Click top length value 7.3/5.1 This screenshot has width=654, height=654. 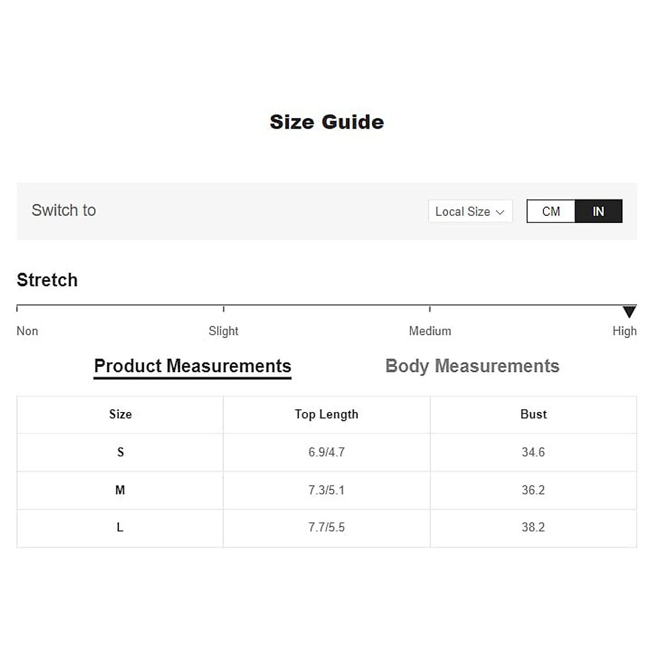pyautogui.click(x=326, y=490)
